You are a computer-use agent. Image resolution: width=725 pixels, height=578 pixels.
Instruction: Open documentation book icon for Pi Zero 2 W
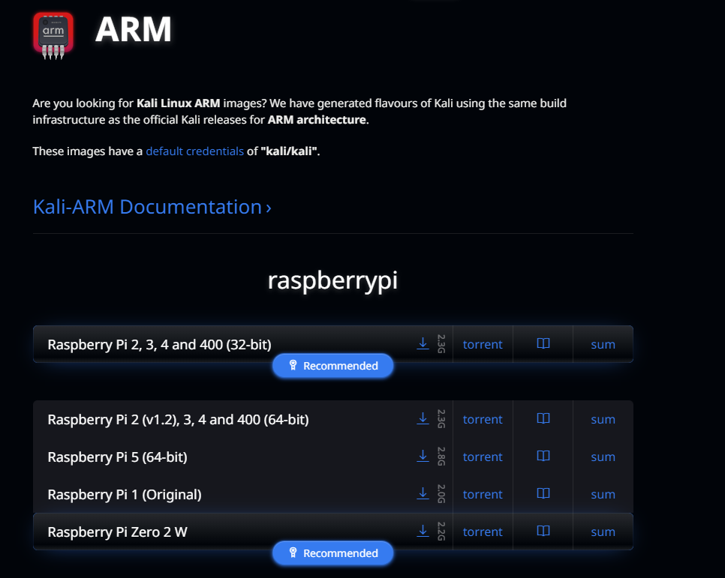point(543,531)
